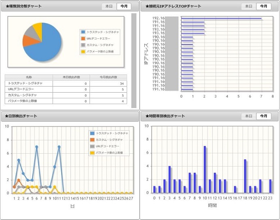Image resolution: width=280 pixels, height=220 pixels.
Task: Click the orange カスタム・シグネチャ swatch in daily chart
Action: [92, 140]
